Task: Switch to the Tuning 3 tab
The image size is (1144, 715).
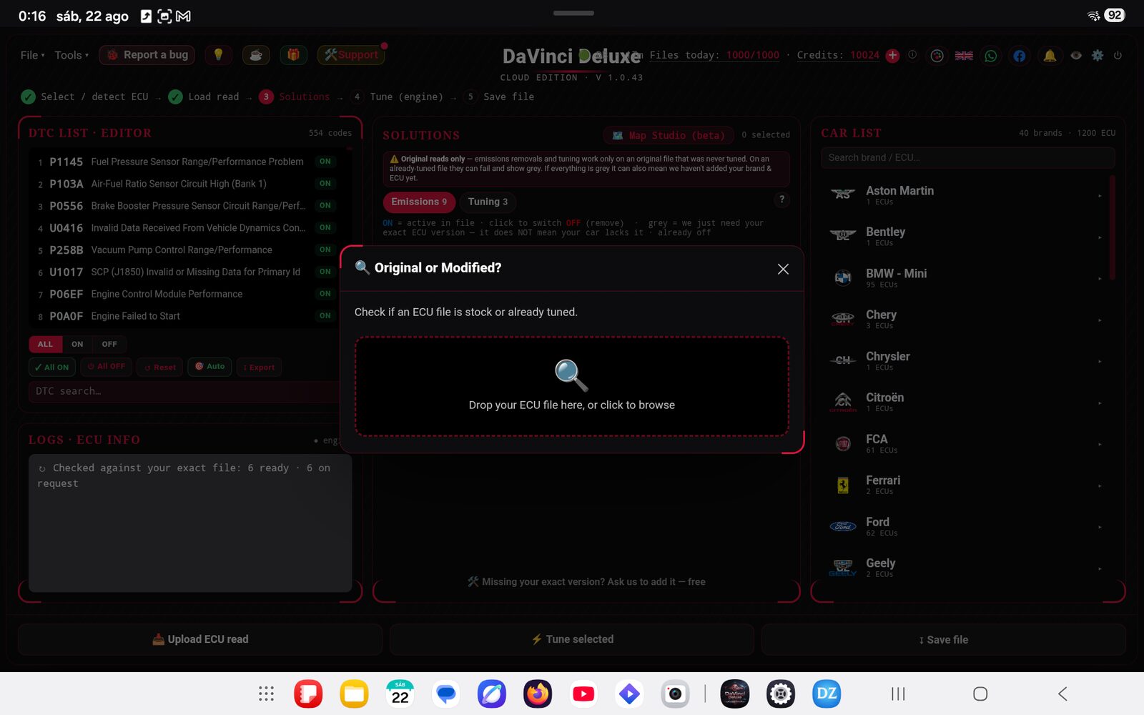Action: point(488,202)
